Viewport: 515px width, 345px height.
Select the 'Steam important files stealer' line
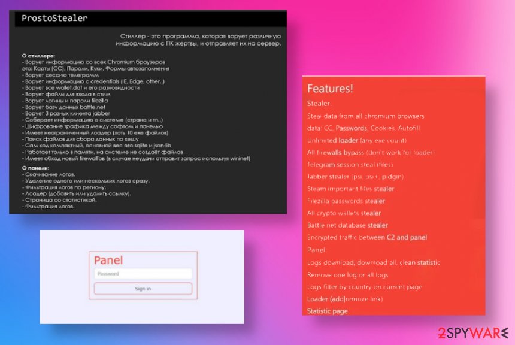pyautogui.click(x=350, y=189)
